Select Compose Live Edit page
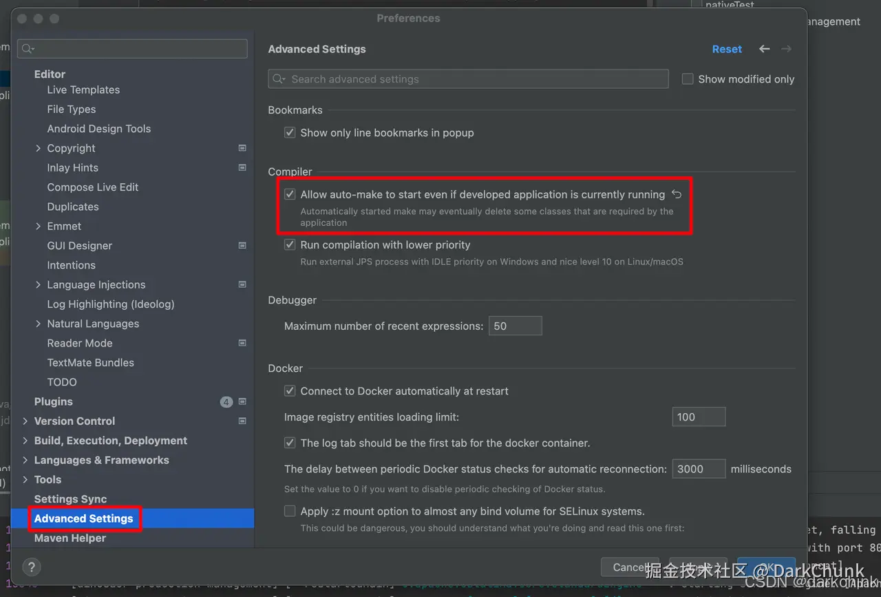Screen dimensions: 881x597 coord(93,187)
